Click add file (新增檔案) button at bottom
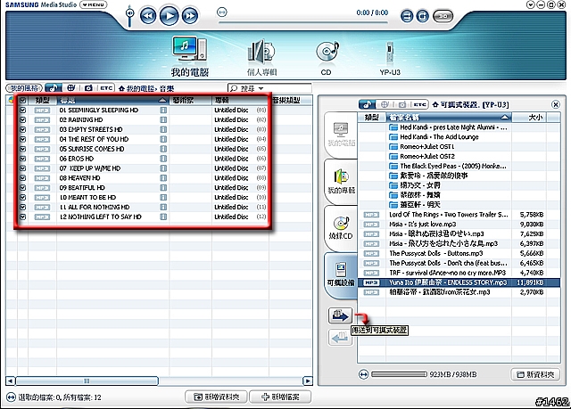 click(x=280, y=397)
